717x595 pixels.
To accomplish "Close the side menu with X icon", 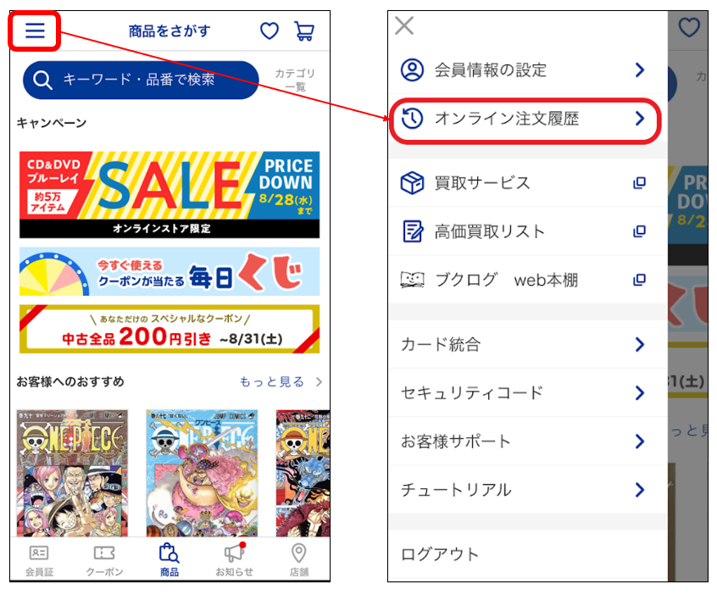I will pyautogui.click(x=404, y=25).
